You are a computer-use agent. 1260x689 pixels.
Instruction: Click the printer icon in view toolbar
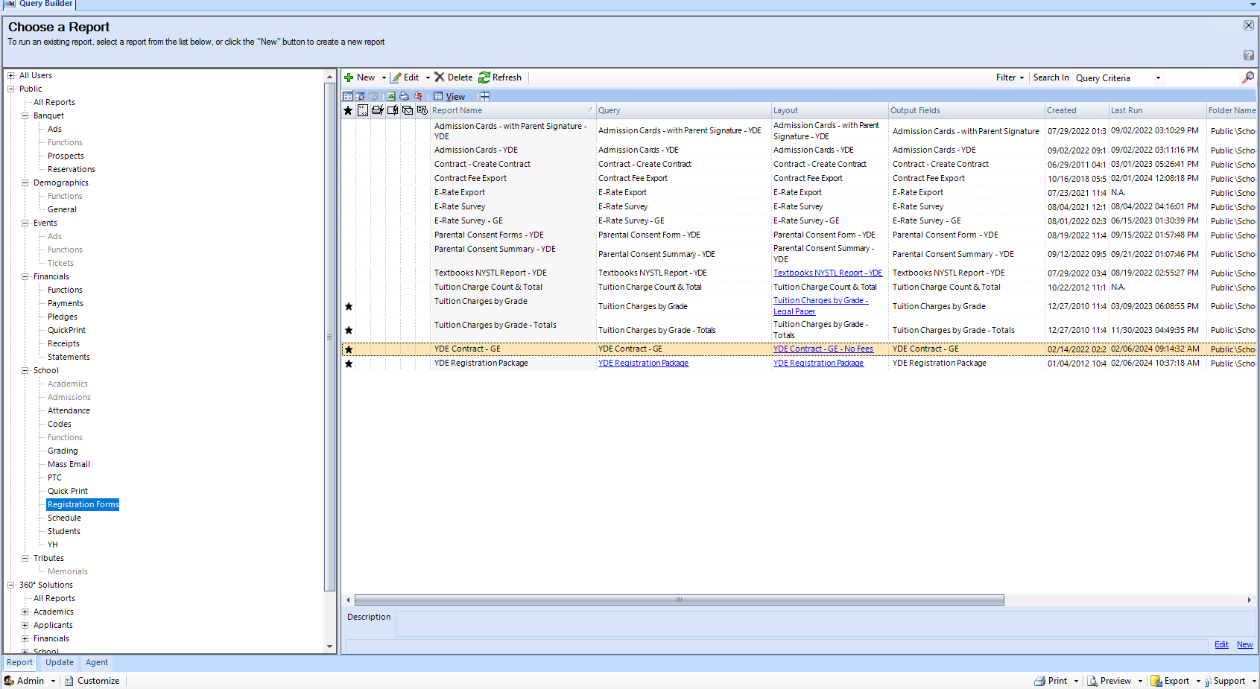(404, 96)
